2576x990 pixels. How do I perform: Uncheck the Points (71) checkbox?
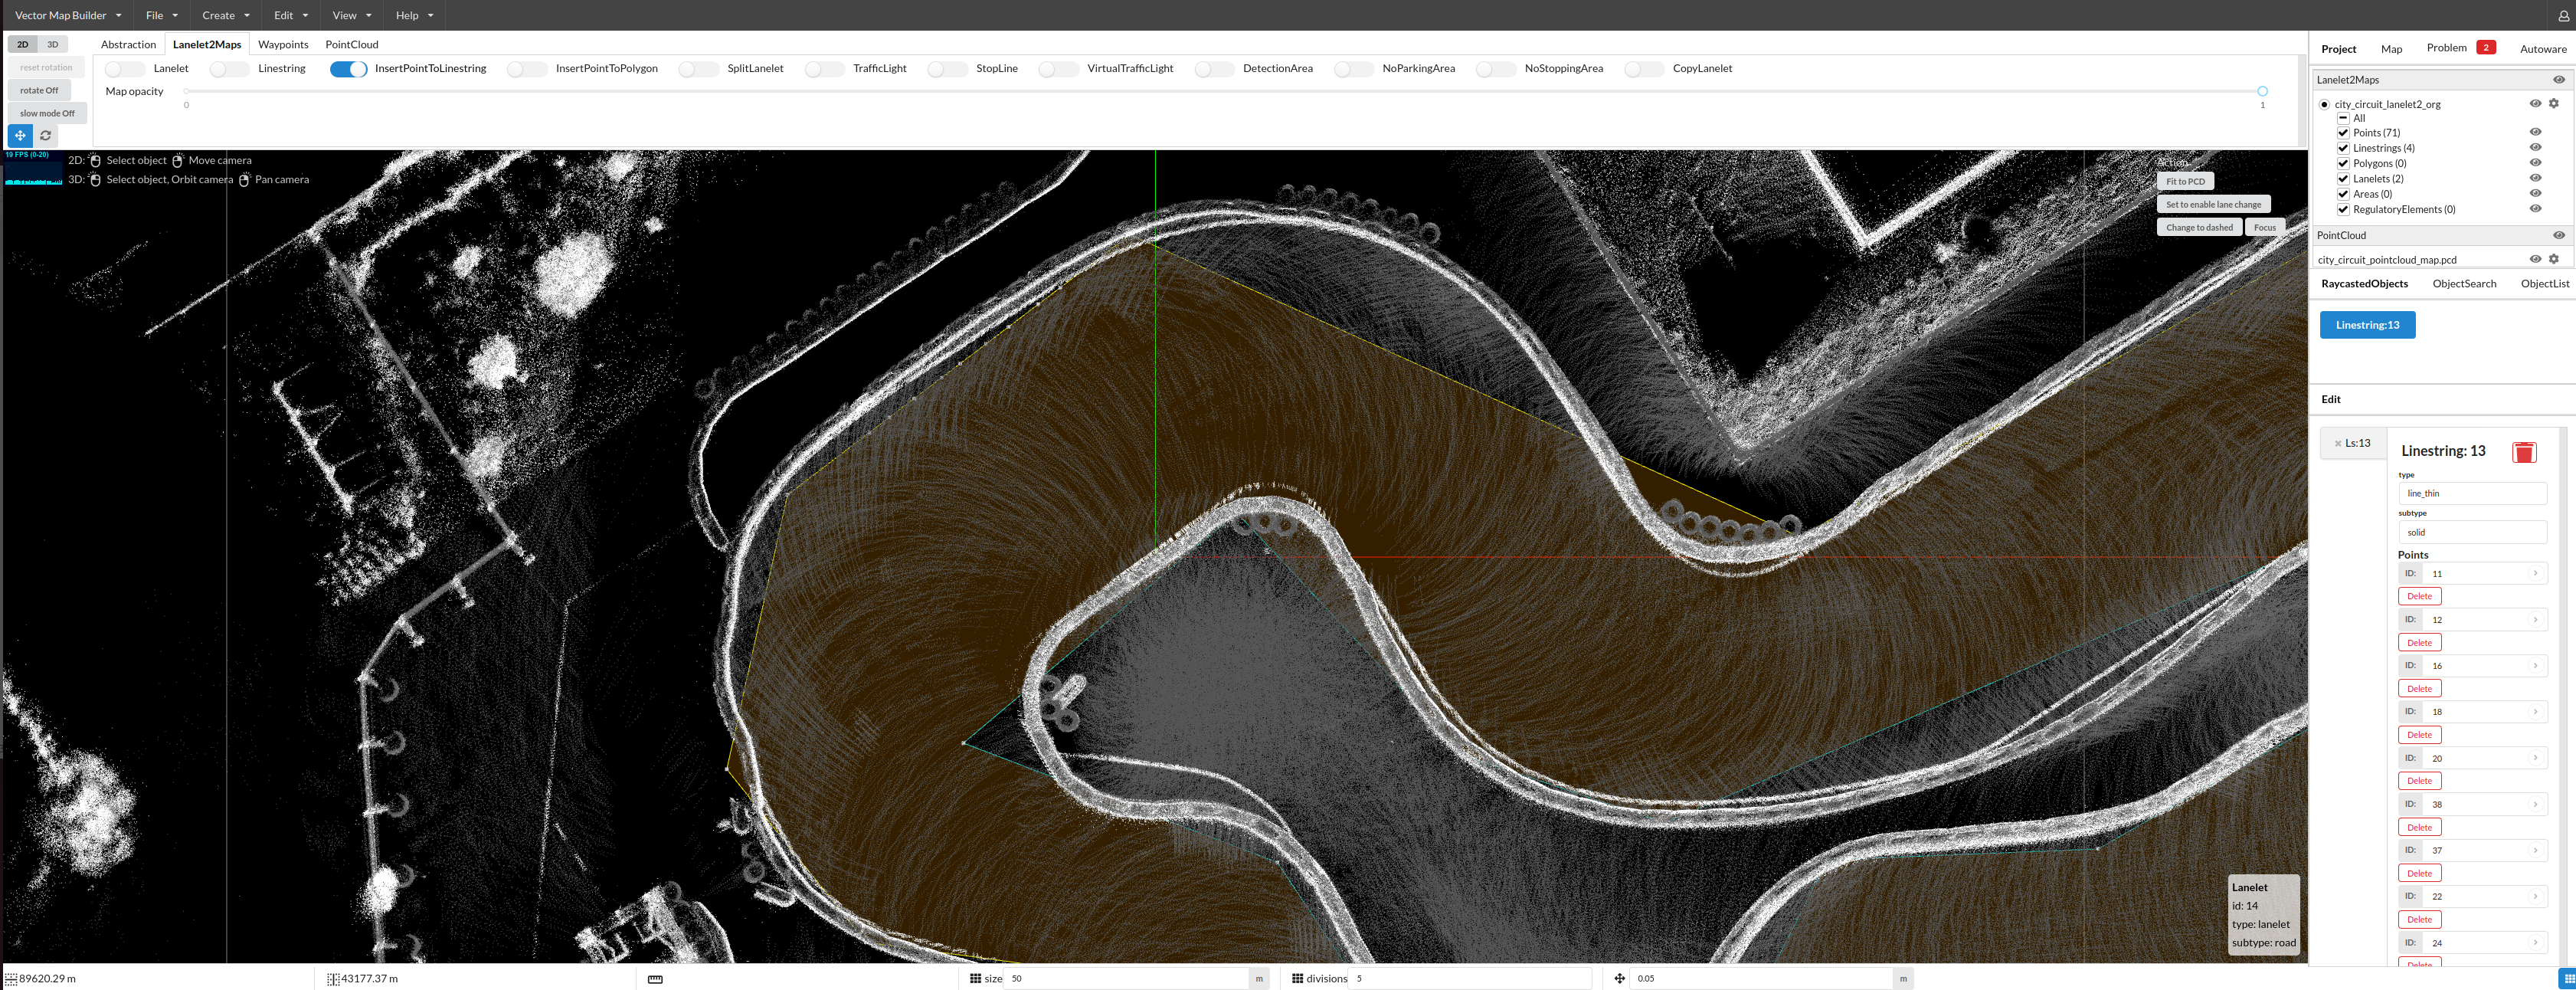[x=2344, y=132]
